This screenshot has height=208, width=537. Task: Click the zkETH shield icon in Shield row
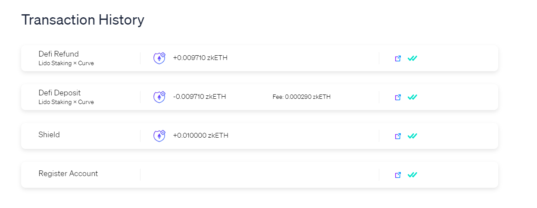coord(159,136)
